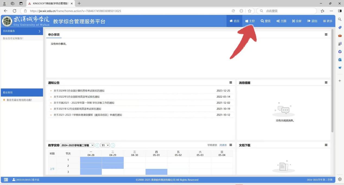Image resolution: width=344 pixels, height=185 pixels.
Task: Open notice 关于2024年3月全国计算机等级考试报名的通知
Action: point(79,91)
